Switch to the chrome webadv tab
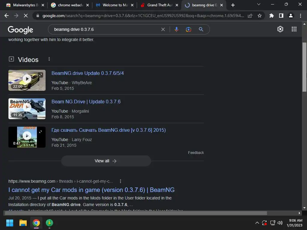The image size is (307, 230). (x=70, y=5)
